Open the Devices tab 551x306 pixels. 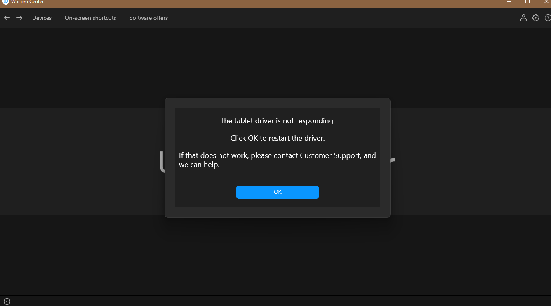click(x=42, y=18)
